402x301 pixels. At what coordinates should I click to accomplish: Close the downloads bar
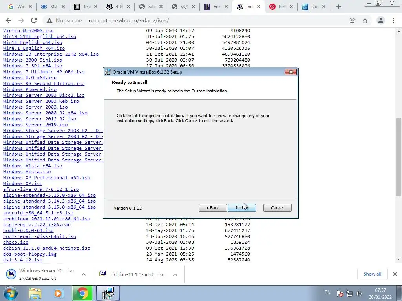coord(395,274)
